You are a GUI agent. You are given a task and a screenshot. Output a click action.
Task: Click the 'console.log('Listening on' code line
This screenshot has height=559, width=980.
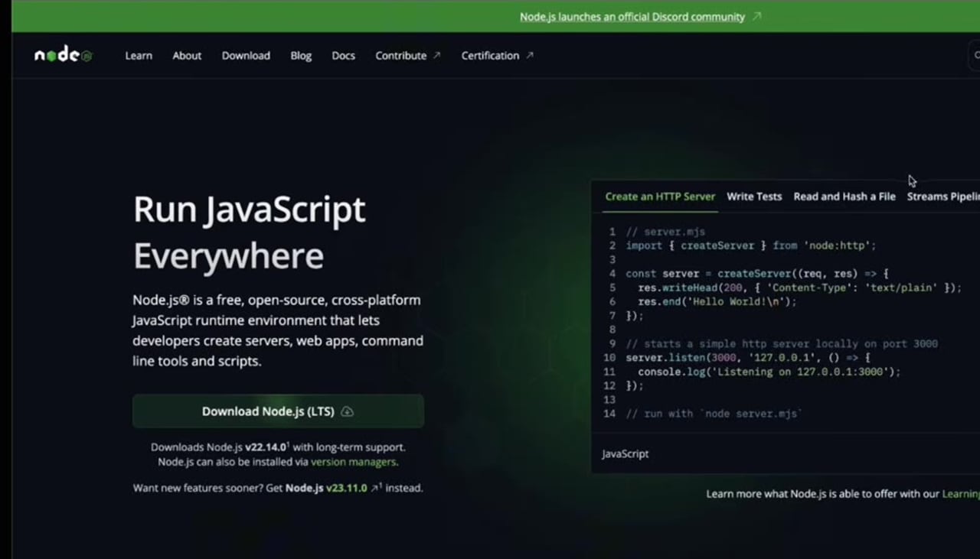(769, 372)
